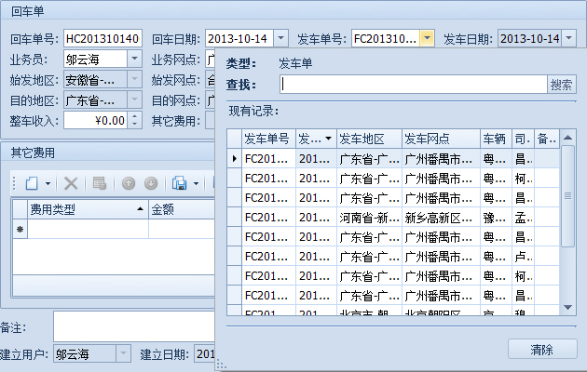
Task: Click the 清除 clear button
Action: [x=541, y=350]
